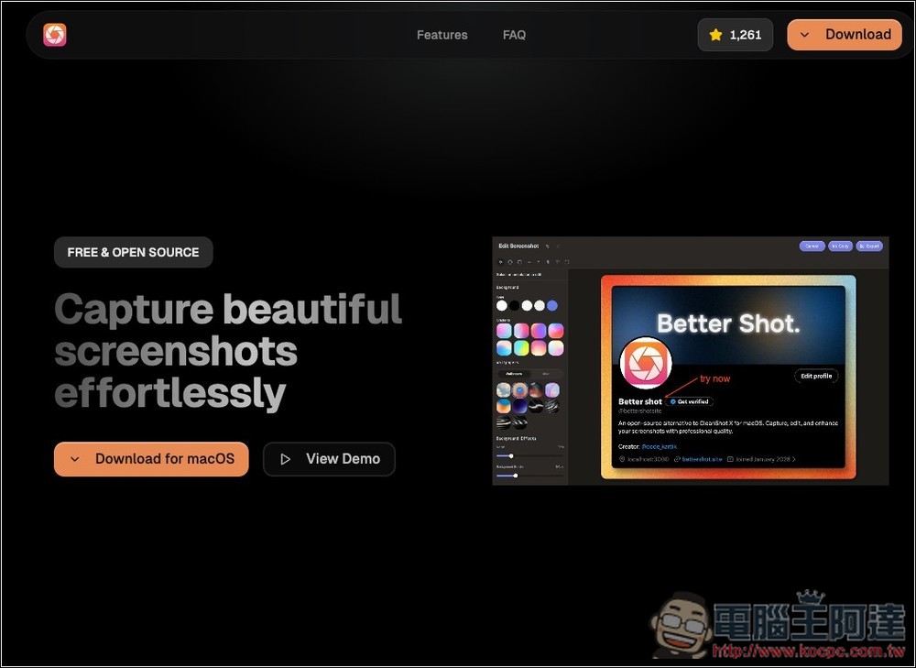916x668 pixels.
Task: Click the Export button in editor preview
Action: (x=869, y=246)
